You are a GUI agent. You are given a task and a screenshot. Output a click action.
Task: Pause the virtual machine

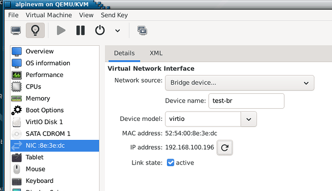(80, 30)
